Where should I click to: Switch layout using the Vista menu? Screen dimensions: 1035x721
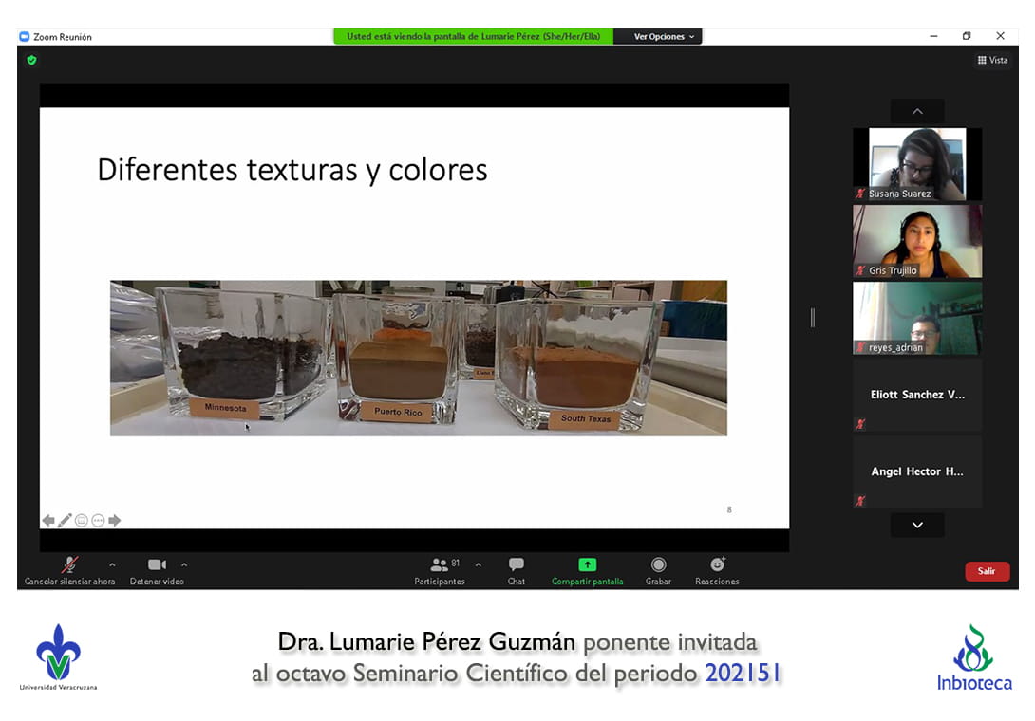pos(992,60)
